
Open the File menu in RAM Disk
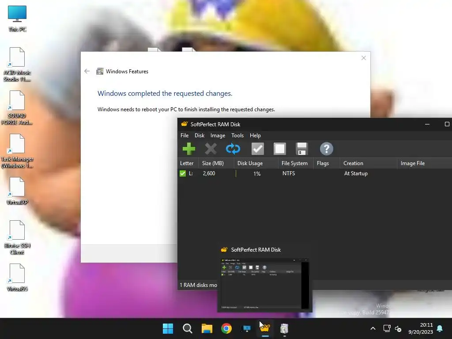tap(185, 136)
